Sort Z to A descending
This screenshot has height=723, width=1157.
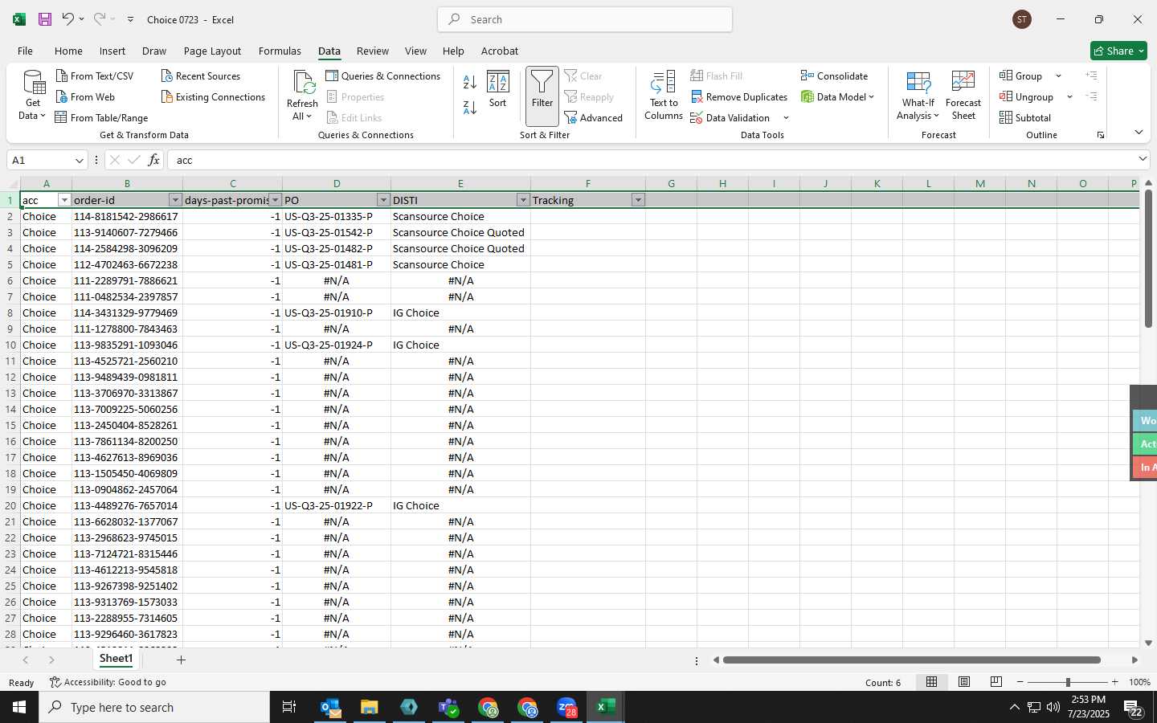click(x=470, y=107)
